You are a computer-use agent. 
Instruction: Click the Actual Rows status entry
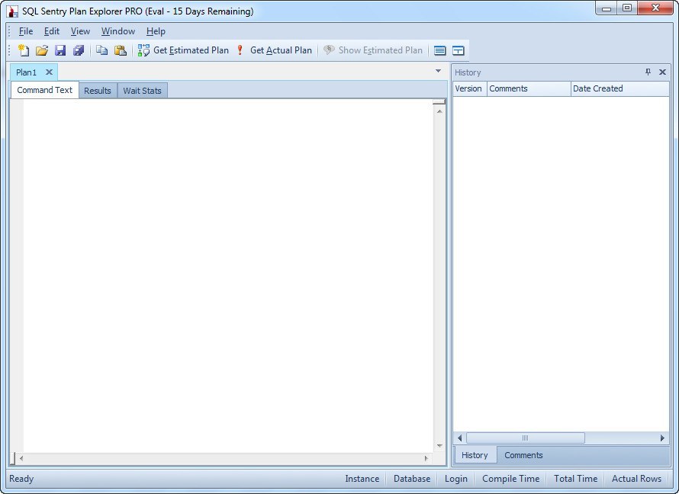click(636, 479)
